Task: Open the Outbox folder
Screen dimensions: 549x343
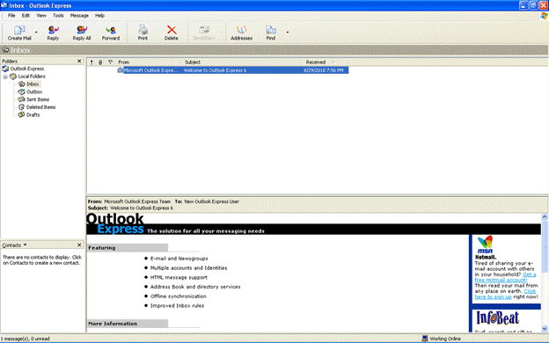Action: pyautogui.click(x=34, y=91)
